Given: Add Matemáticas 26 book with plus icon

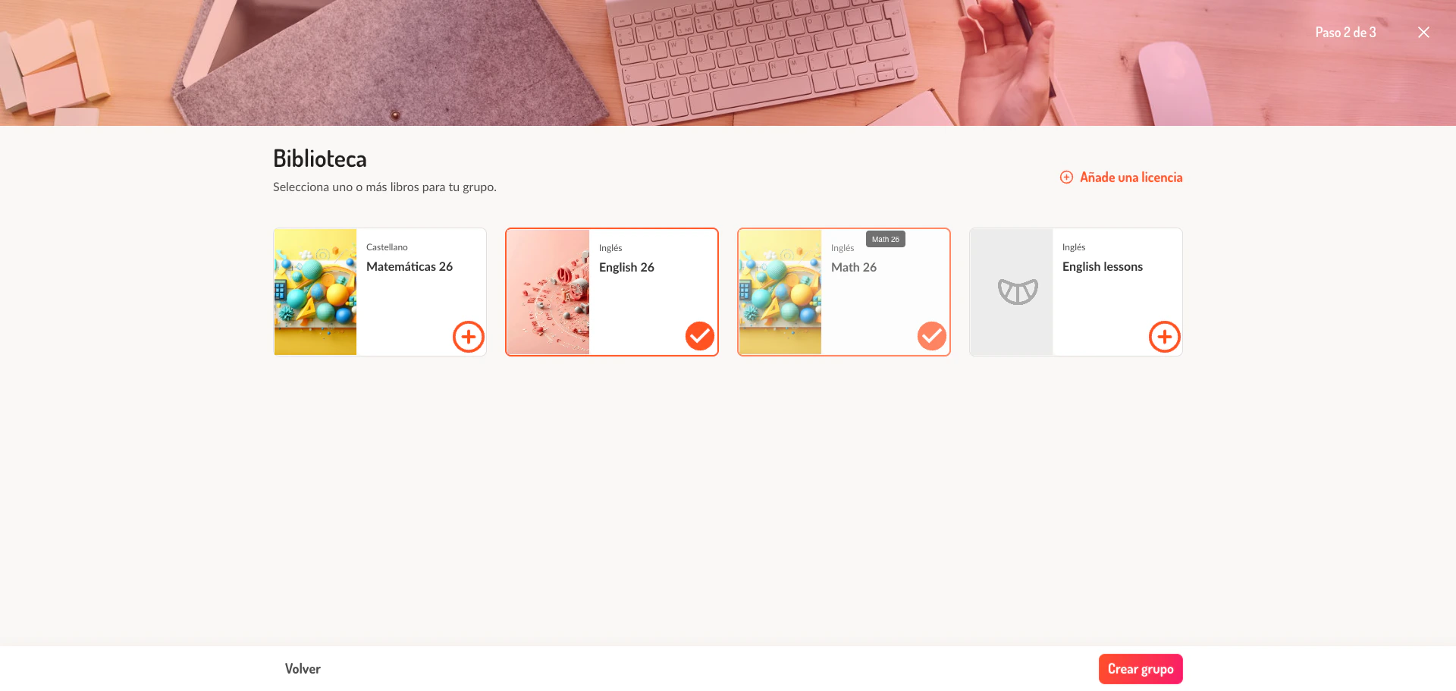Looking at the screenshot, I should coord(469,336).
